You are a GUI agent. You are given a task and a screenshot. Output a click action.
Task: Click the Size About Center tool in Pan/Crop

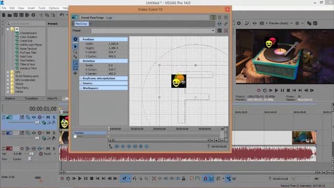click(x=75, y=68)
